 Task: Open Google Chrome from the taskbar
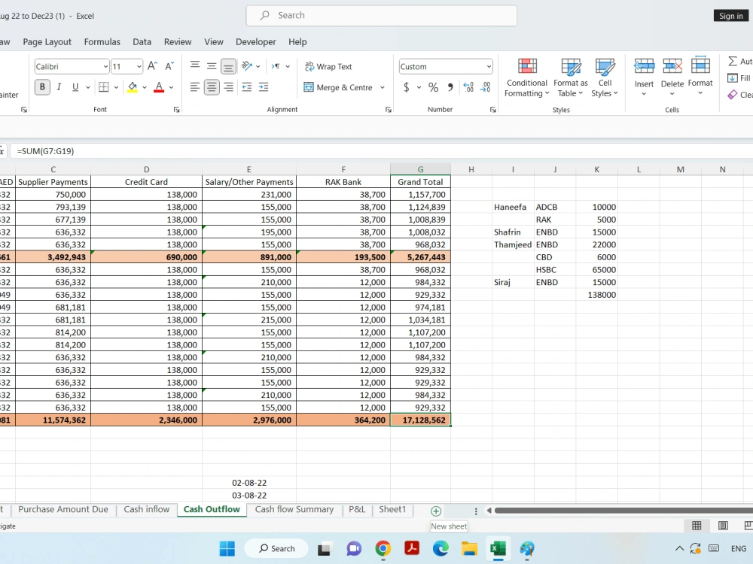383,548
